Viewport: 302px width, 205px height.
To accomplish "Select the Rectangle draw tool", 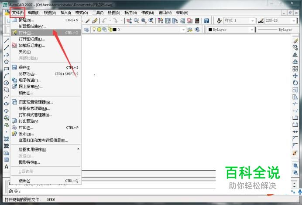I will [7, 69].
